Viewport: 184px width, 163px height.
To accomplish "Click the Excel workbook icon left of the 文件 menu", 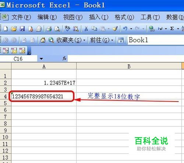I will (x=5, y=17).
